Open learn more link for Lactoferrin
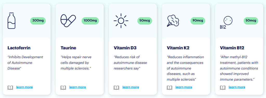 point(24,87)
